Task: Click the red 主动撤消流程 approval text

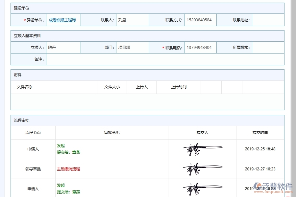Action: click(68, 169)
